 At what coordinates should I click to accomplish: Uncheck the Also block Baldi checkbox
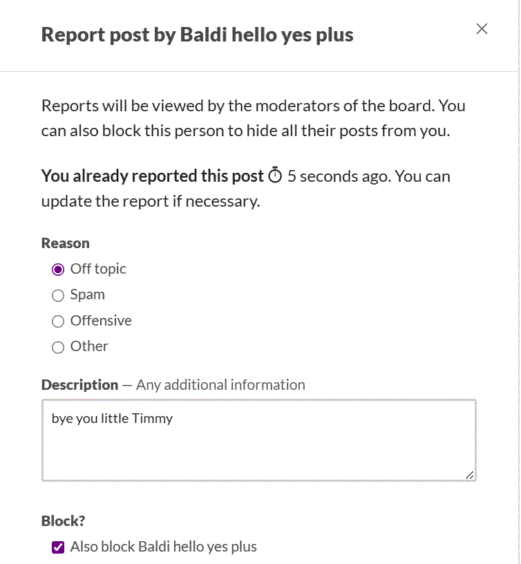[58, 547]
